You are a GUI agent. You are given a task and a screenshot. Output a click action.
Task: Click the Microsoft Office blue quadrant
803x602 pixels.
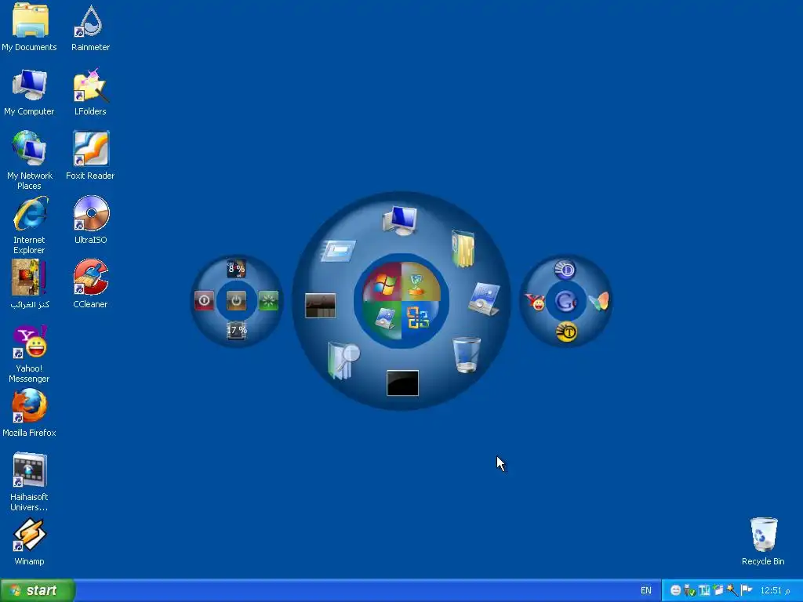(420, 319)
